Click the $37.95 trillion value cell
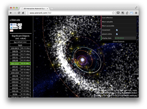The height and width of the screenshot is (109, 147). coord(25,51)
